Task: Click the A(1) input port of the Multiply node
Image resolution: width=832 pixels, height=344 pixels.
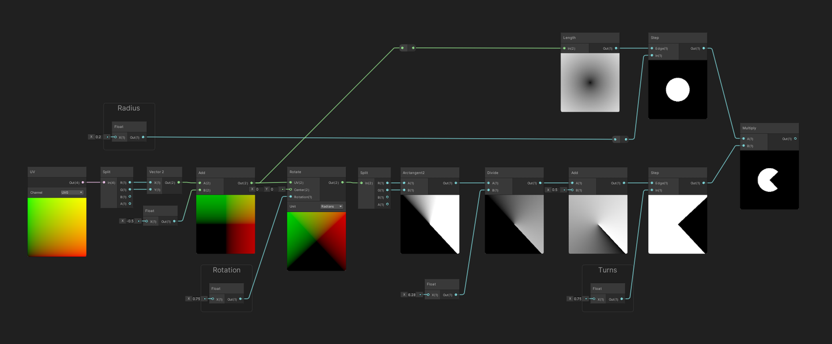Action: 744,139
